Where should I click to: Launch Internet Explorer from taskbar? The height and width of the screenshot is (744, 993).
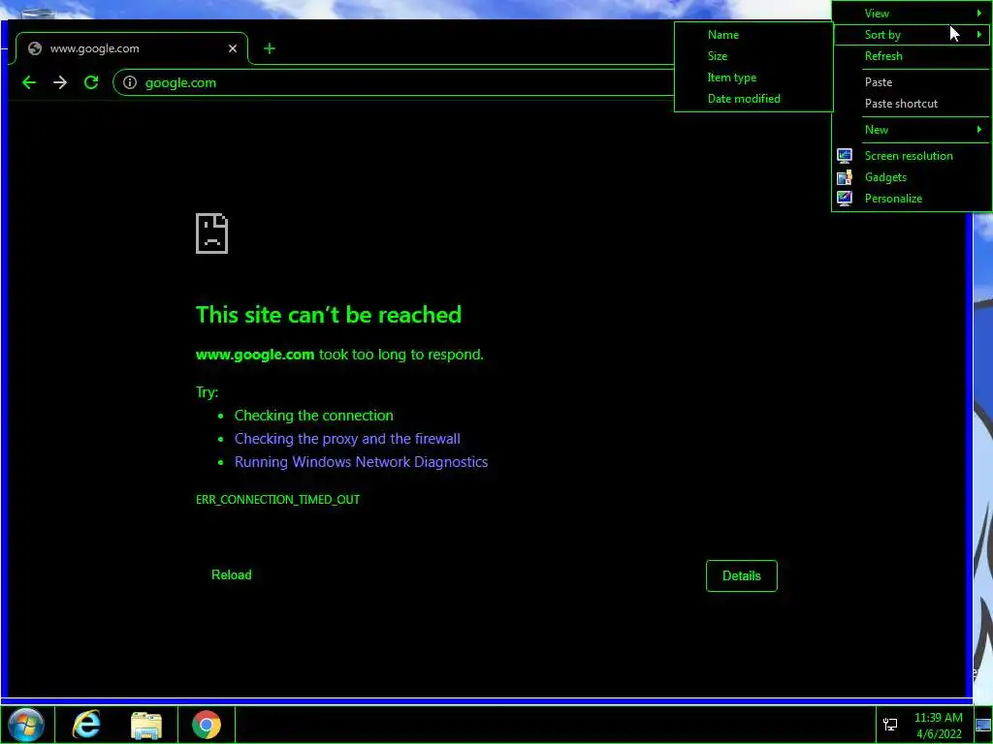[x=86, y=725]
